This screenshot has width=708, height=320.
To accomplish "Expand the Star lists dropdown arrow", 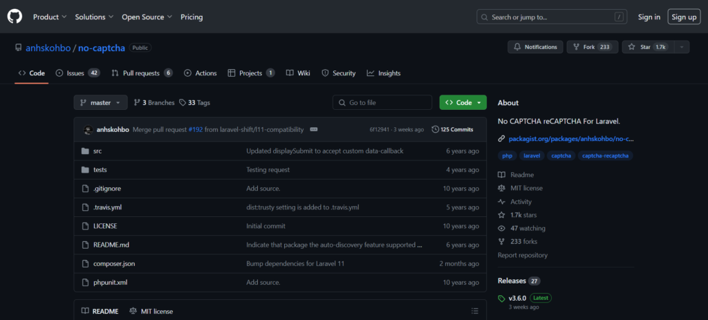I will click(682, 47).
